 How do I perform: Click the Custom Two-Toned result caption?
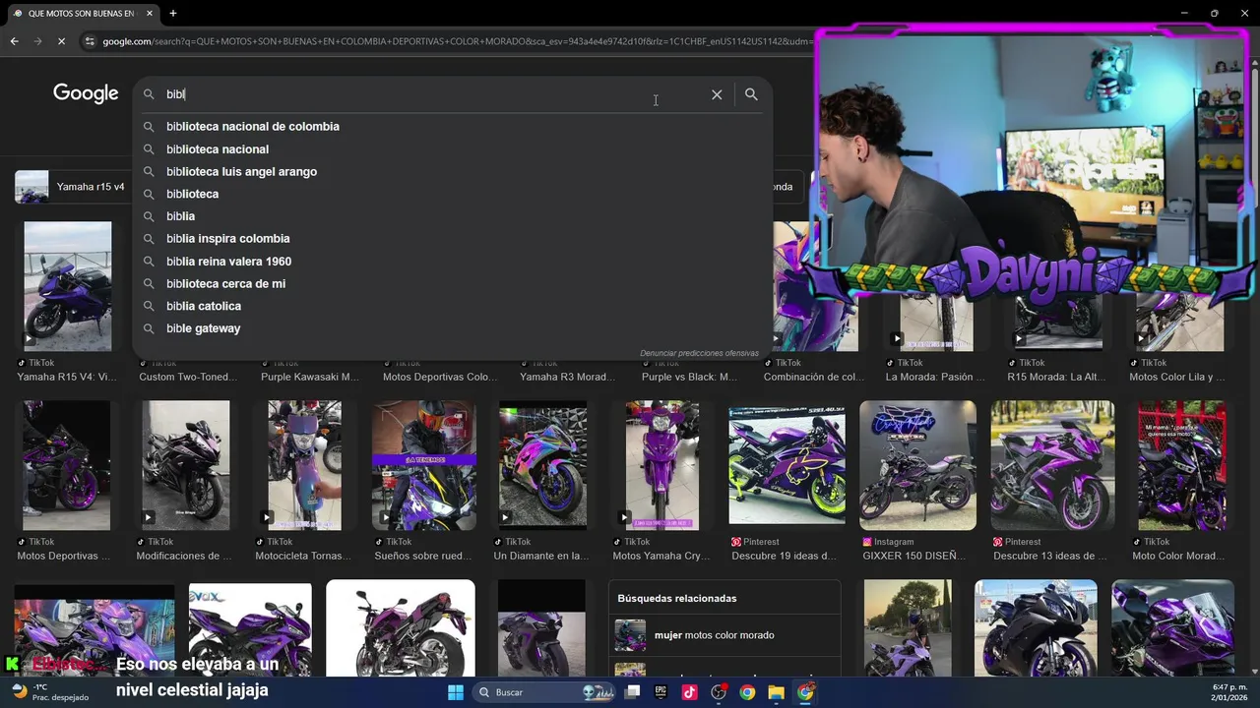click(188, 377)
